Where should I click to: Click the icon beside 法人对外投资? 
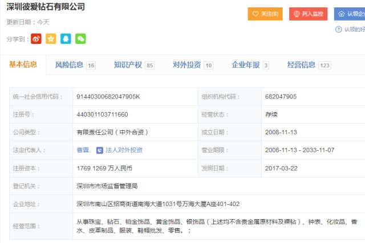point(100,150)
